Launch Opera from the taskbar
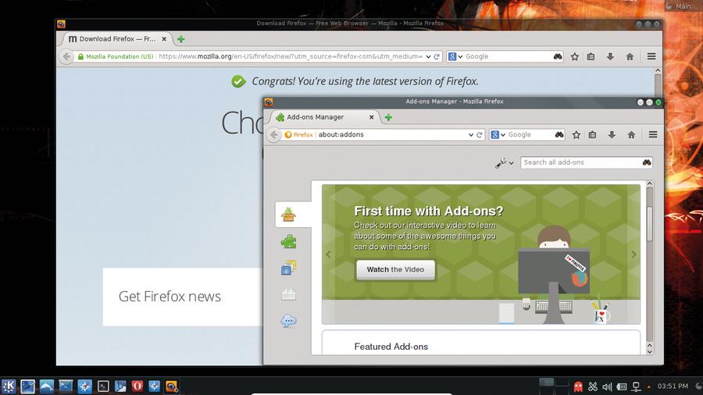703x395 pixels. [x=137, y=386]
